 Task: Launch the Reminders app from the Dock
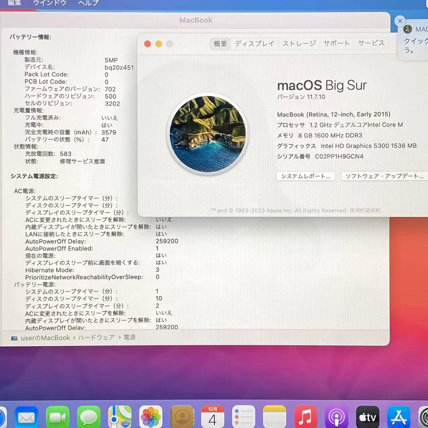coord(244,417)
